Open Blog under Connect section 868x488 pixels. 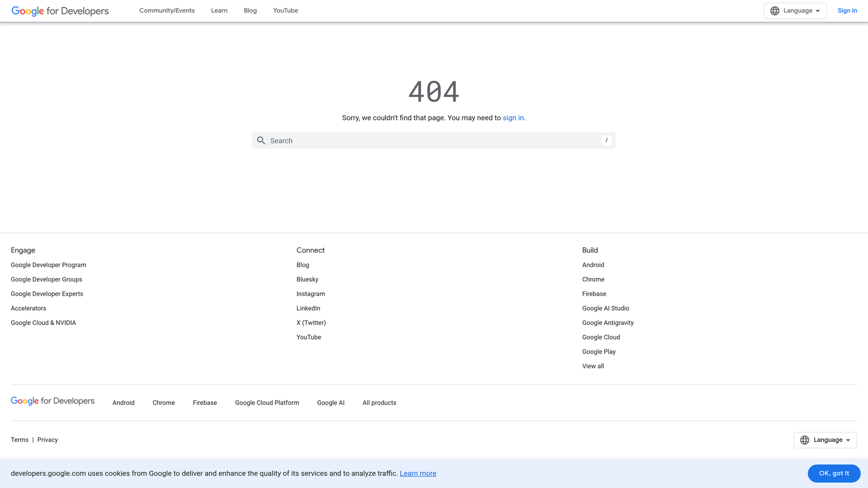[x=303, y=265]
